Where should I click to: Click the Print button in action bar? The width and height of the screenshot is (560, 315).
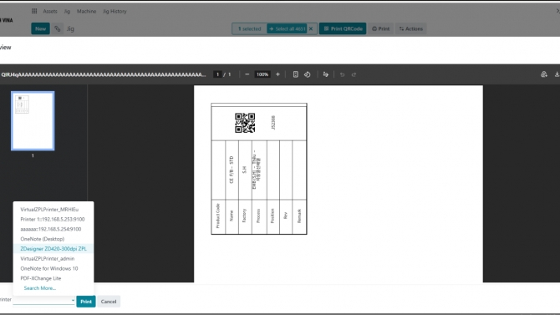click(x=380, y=28)
